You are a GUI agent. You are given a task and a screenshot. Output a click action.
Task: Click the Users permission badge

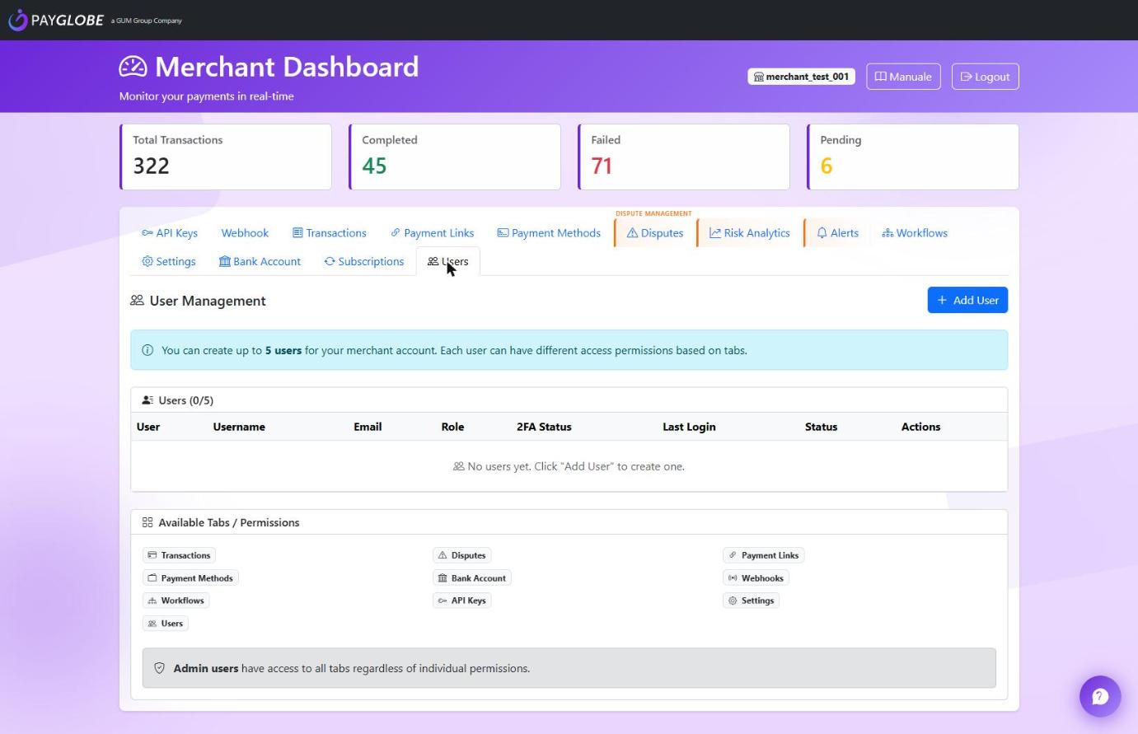(166, 624)
